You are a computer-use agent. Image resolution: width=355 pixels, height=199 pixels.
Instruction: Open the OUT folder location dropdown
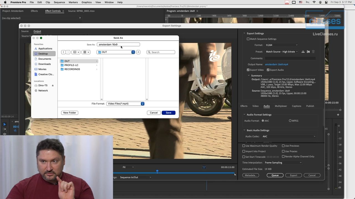(116, 52)
